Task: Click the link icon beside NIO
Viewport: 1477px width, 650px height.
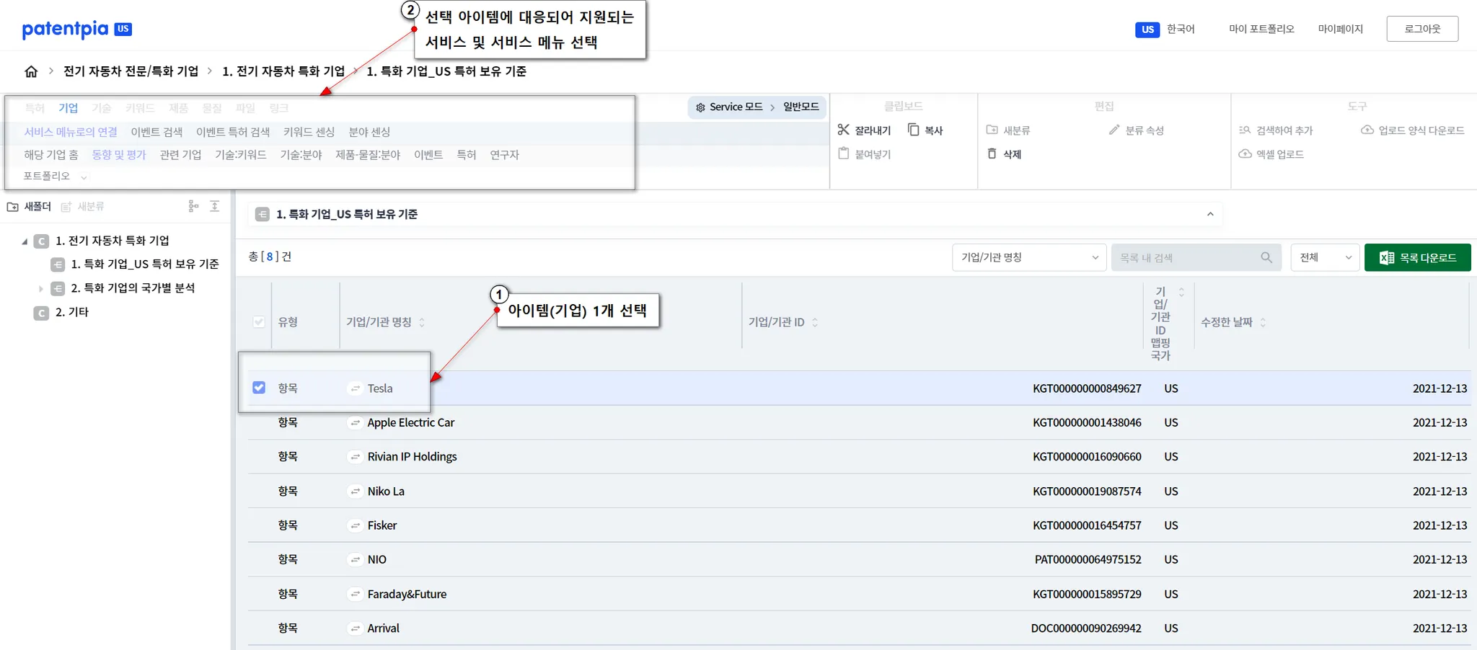Action: 355,560
